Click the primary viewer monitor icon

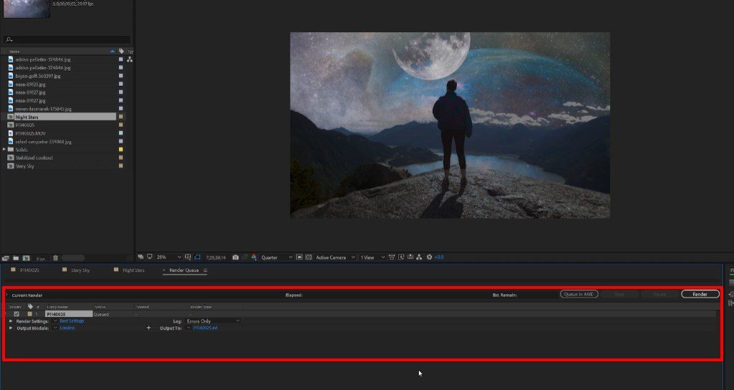tap(150, 257)
